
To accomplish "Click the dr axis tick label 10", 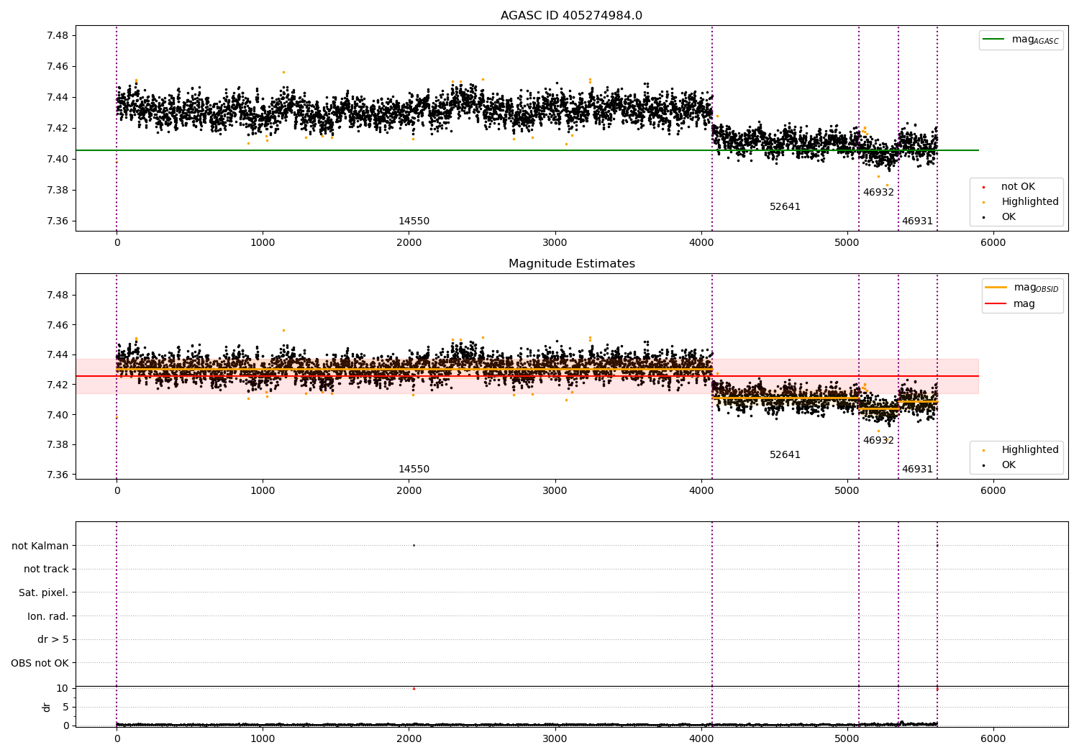I will pyautogui.click(x=63, y=688).
